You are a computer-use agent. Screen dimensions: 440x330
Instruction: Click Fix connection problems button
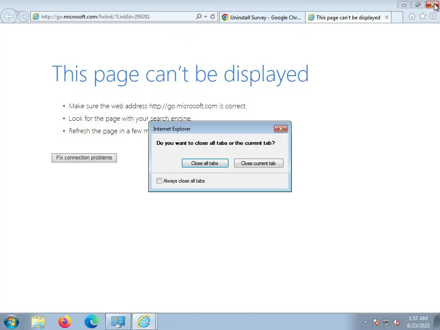(x=84, y=158)
